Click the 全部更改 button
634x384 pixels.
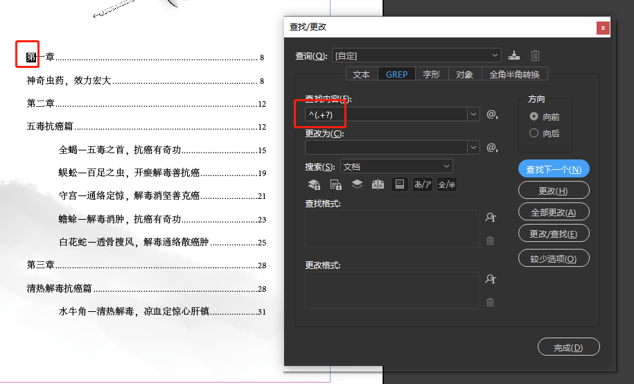tap(554, 212)
